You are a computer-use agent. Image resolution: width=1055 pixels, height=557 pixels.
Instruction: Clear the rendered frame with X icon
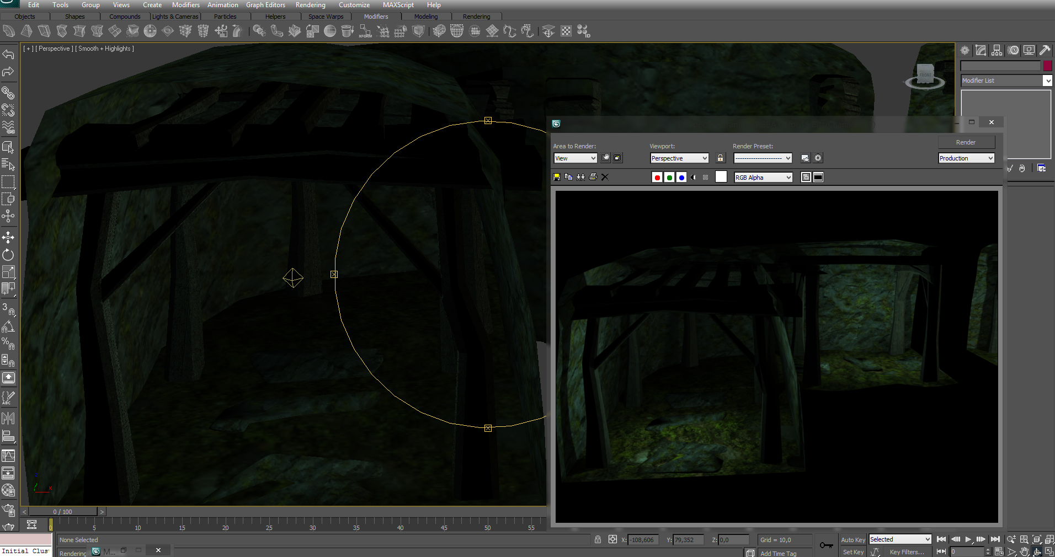605,177
